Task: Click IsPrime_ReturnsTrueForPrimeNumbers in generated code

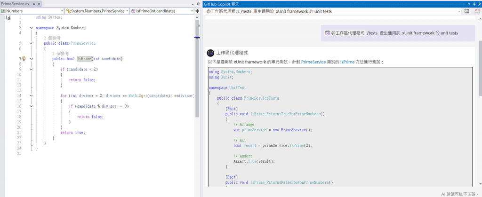Action: tap(285, 114)
